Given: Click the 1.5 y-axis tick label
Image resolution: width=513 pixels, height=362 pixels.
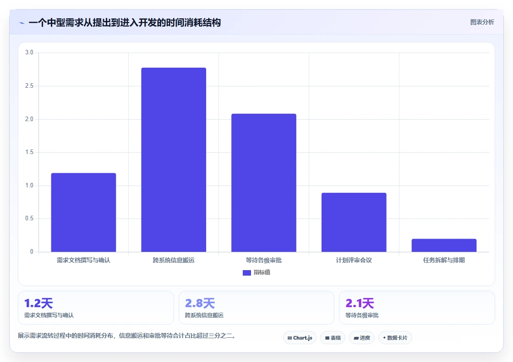Looking at the screenshot, I should pyautogui.click(x=29, y=152).
